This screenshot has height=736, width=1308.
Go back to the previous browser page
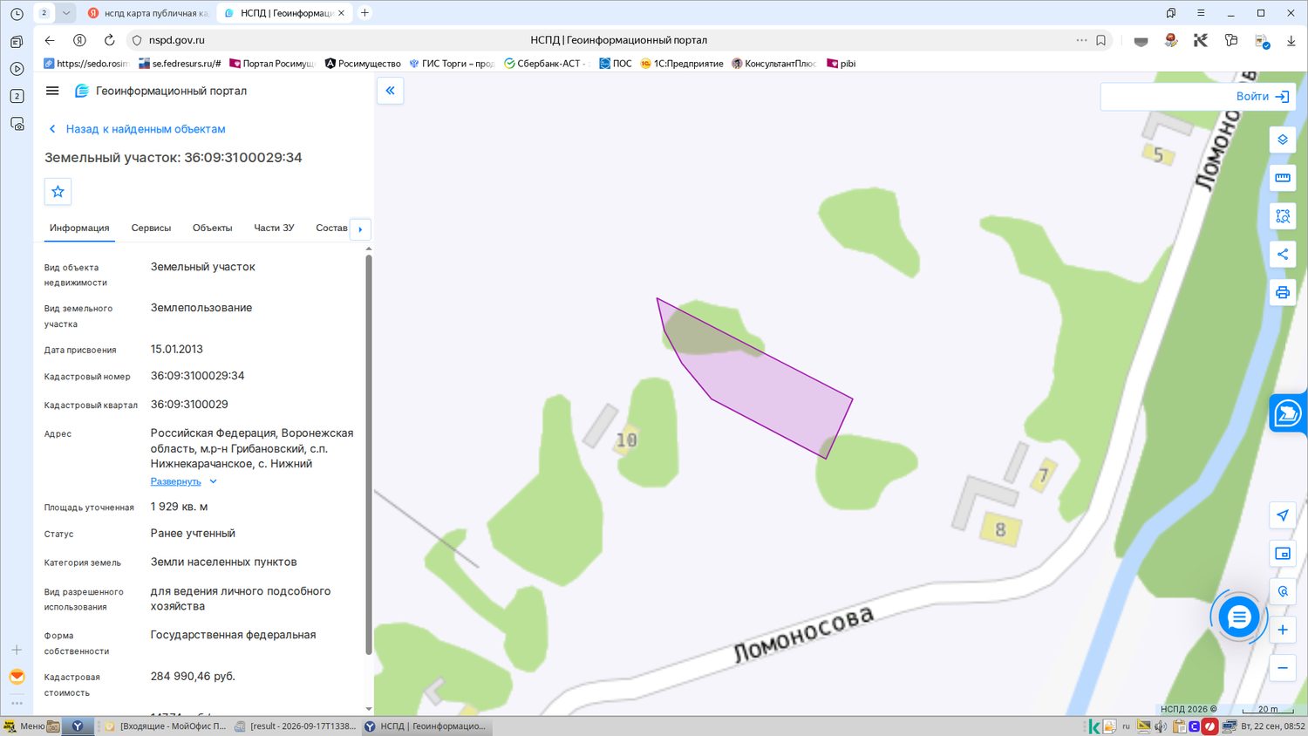[50, 40]
